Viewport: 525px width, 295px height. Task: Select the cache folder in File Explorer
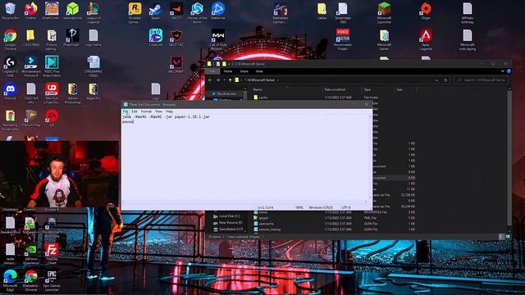pyautogui.click(x=263, y=98)
